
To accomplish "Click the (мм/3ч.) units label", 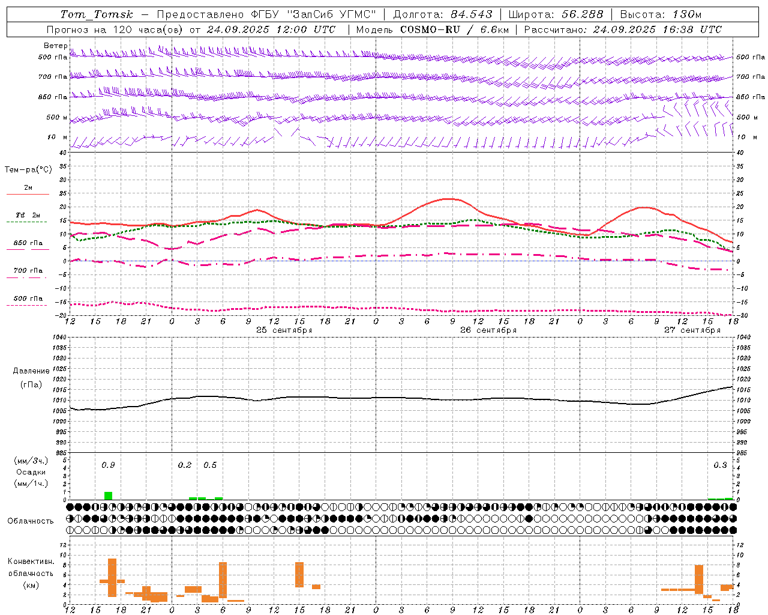I will (31, 461).
